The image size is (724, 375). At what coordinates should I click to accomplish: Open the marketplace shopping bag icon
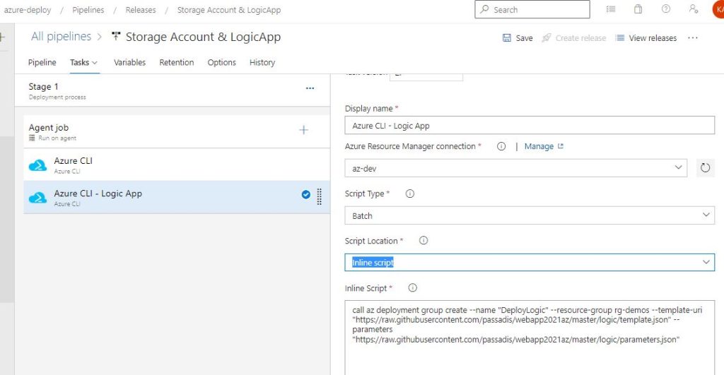pos(638,8)
